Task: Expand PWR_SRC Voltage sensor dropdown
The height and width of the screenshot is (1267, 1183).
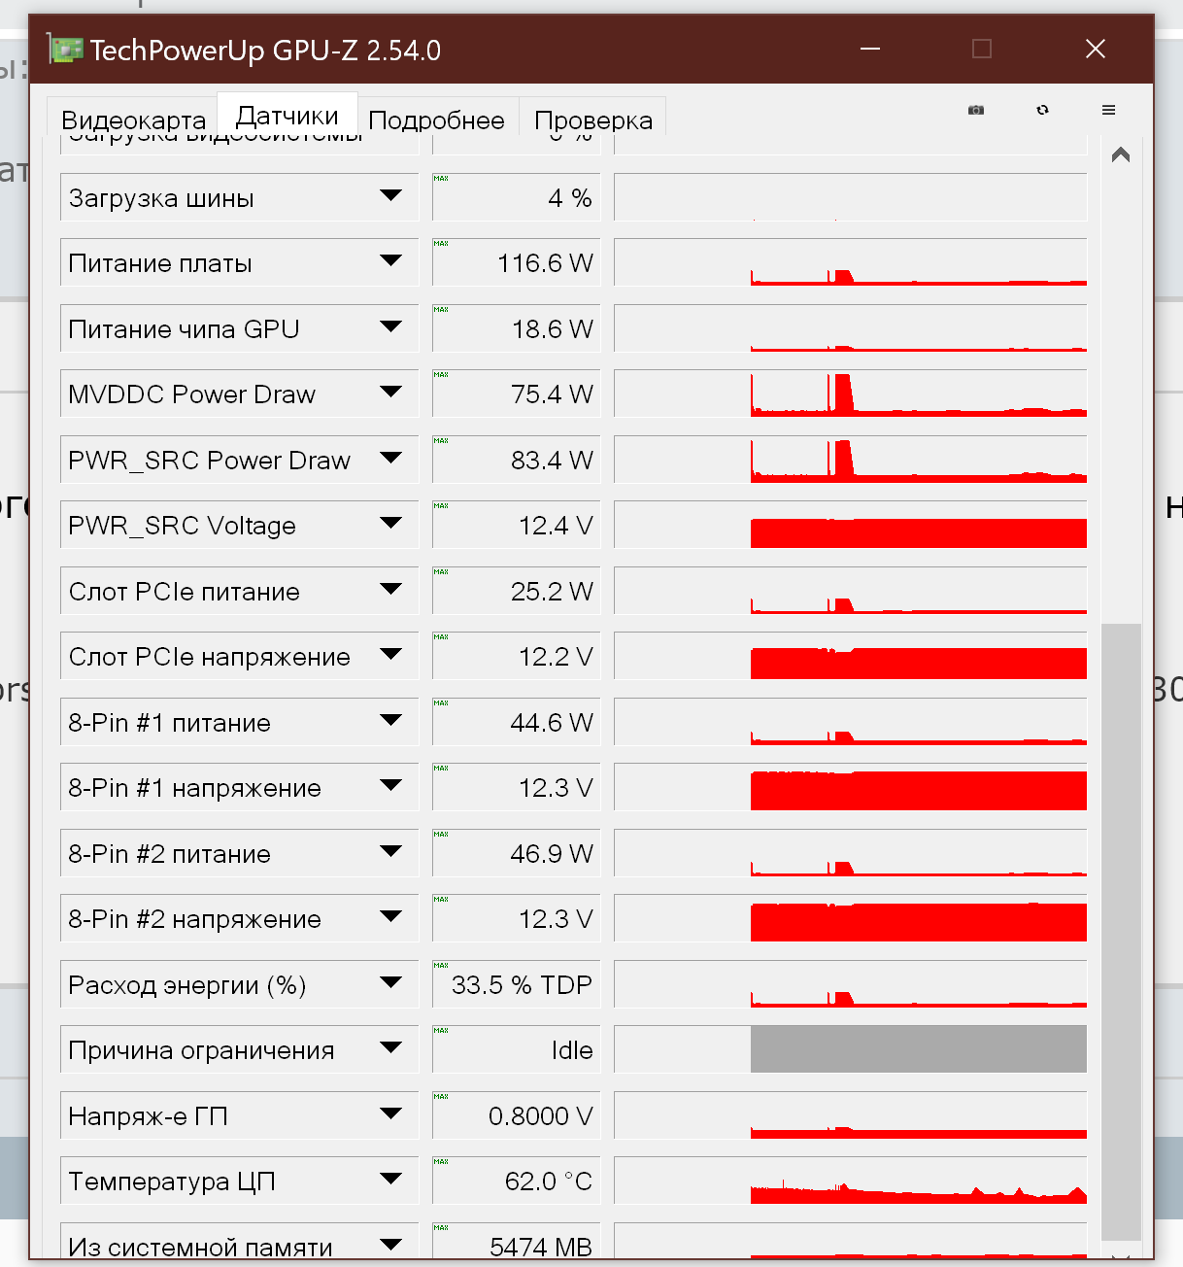Action: click(391, 524)
